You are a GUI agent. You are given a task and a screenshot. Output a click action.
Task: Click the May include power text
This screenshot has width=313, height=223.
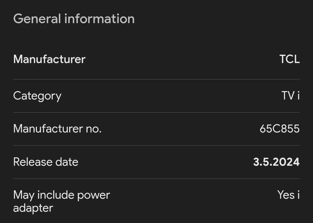61,195
